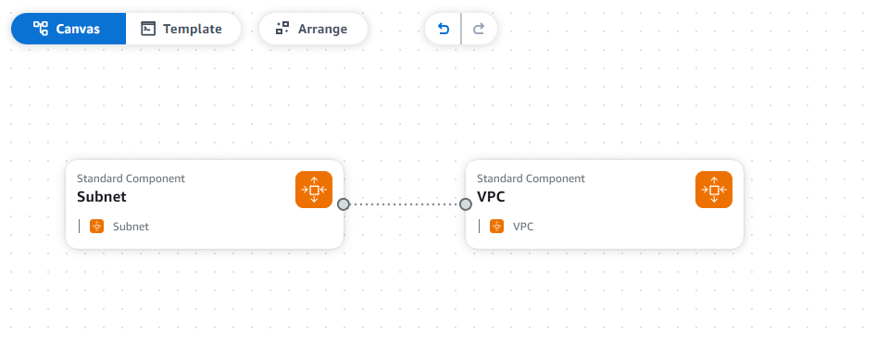Open the Template view tab
The height and width of the screenshot is (345, 876).
(x=182, y=29)
